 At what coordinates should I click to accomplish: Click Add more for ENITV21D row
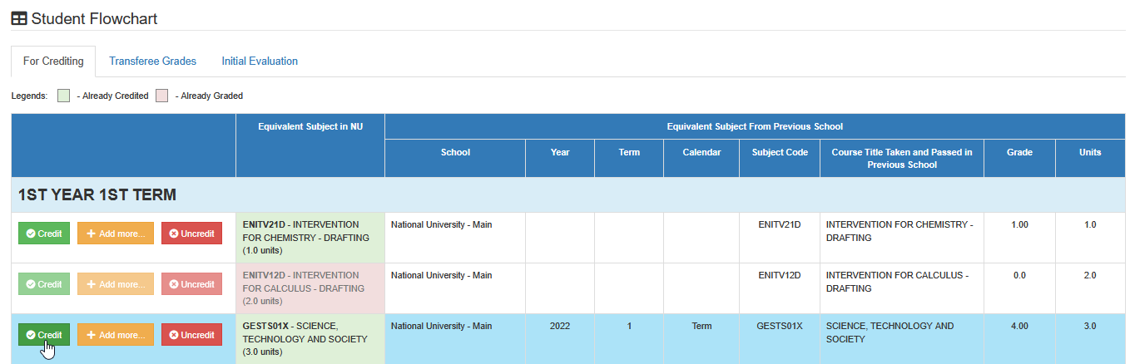[116, 234]
